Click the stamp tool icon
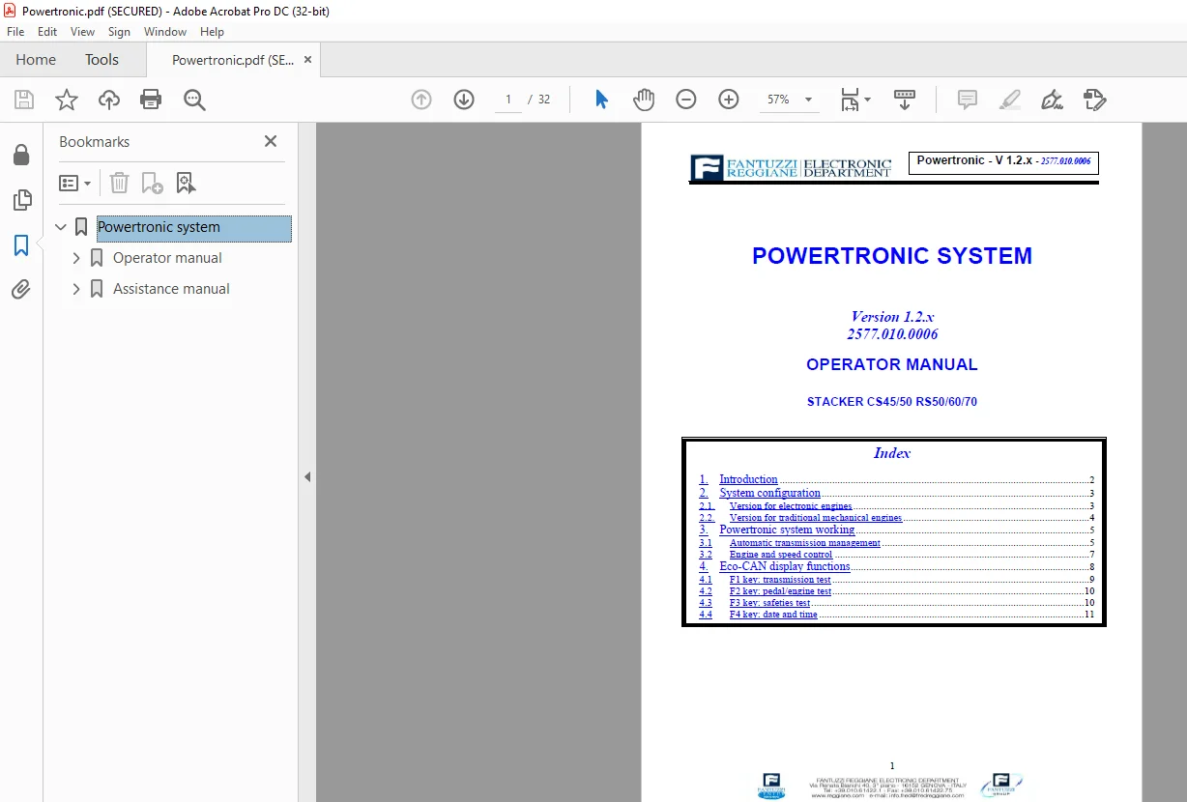1187x802 pixels. coord(1094,100)
